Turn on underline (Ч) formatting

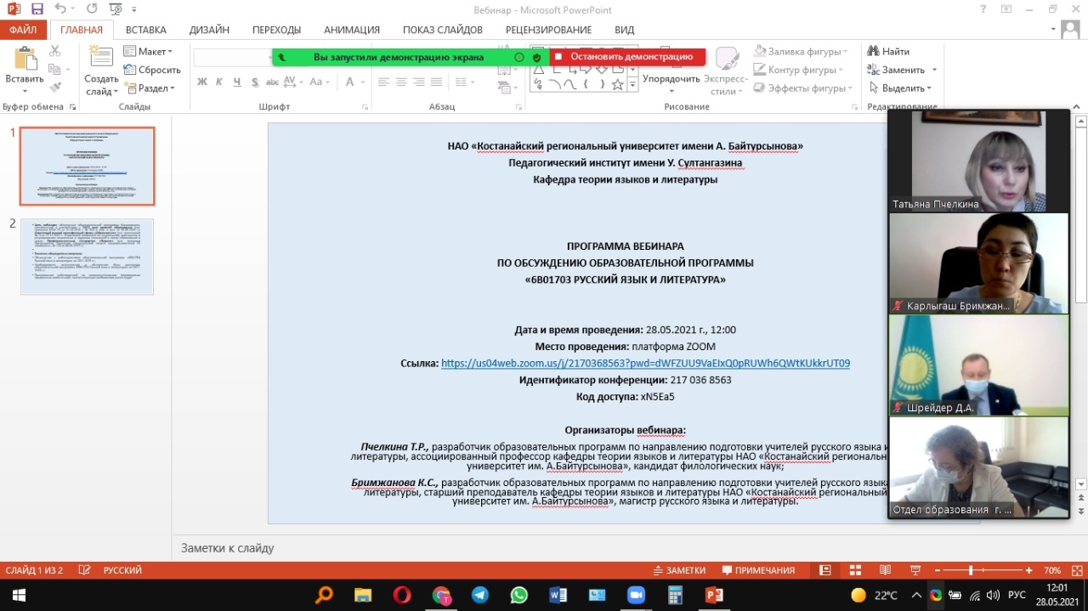point(235,82)
